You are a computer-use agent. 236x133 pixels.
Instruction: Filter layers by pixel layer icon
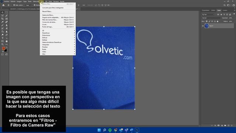(218, 14)
